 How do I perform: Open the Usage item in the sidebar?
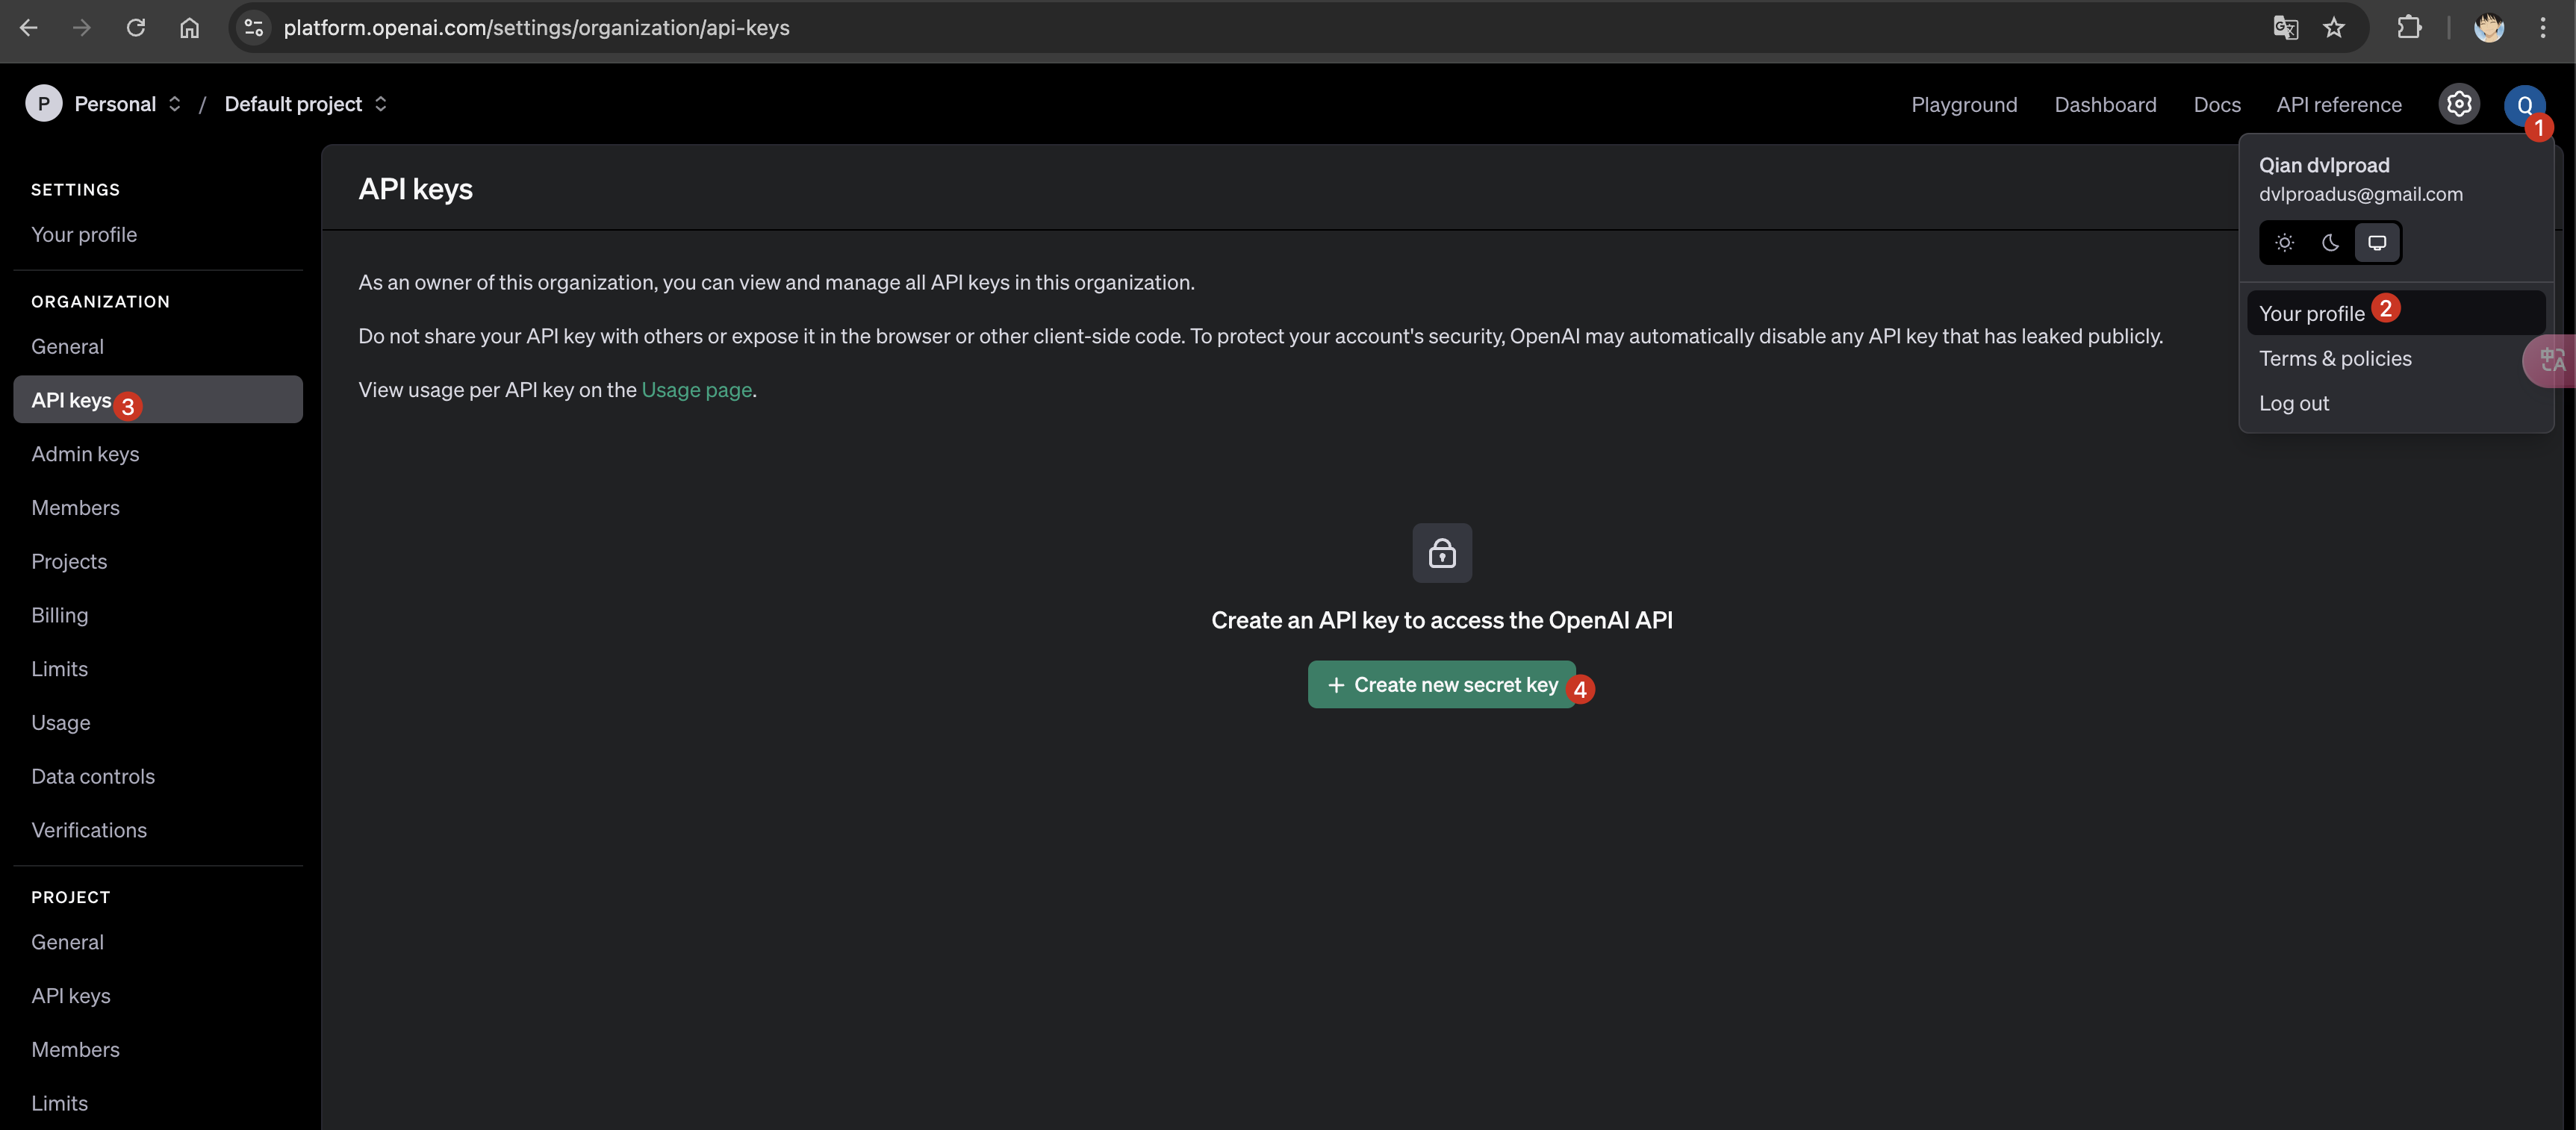(158, 723)
